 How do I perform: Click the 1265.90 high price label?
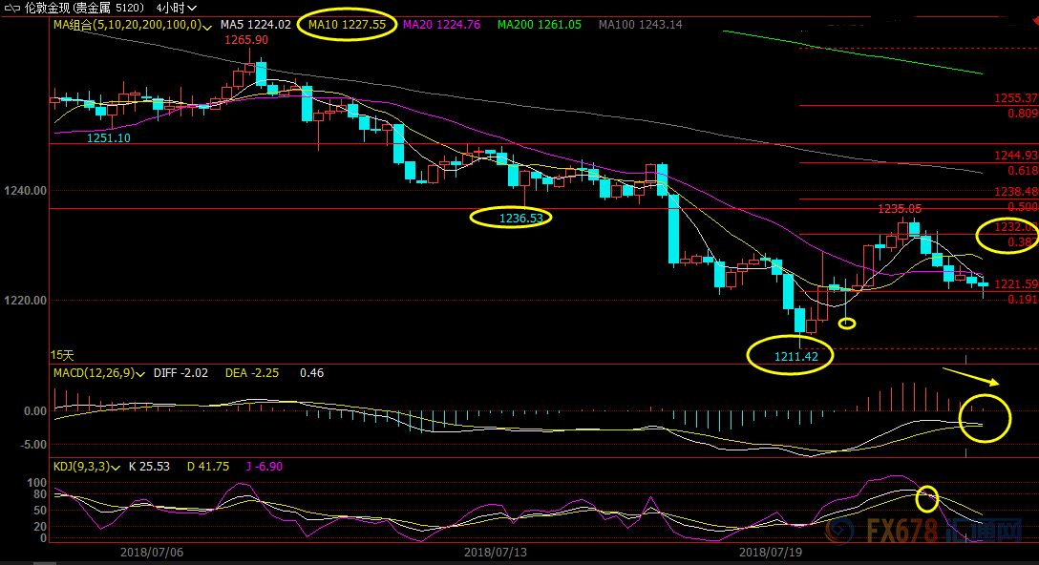[246, 40]
